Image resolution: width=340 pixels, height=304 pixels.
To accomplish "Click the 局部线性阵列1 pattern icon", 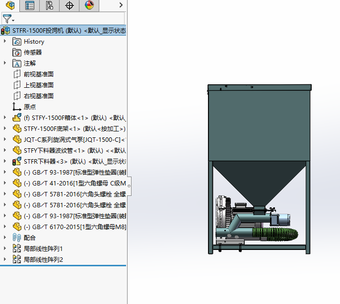I will pos(17,248).
